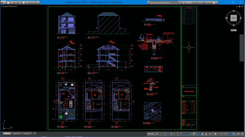Click the annotation scale icon in status bar
Viewport: 245px width, 137px height.
point(206,134)
